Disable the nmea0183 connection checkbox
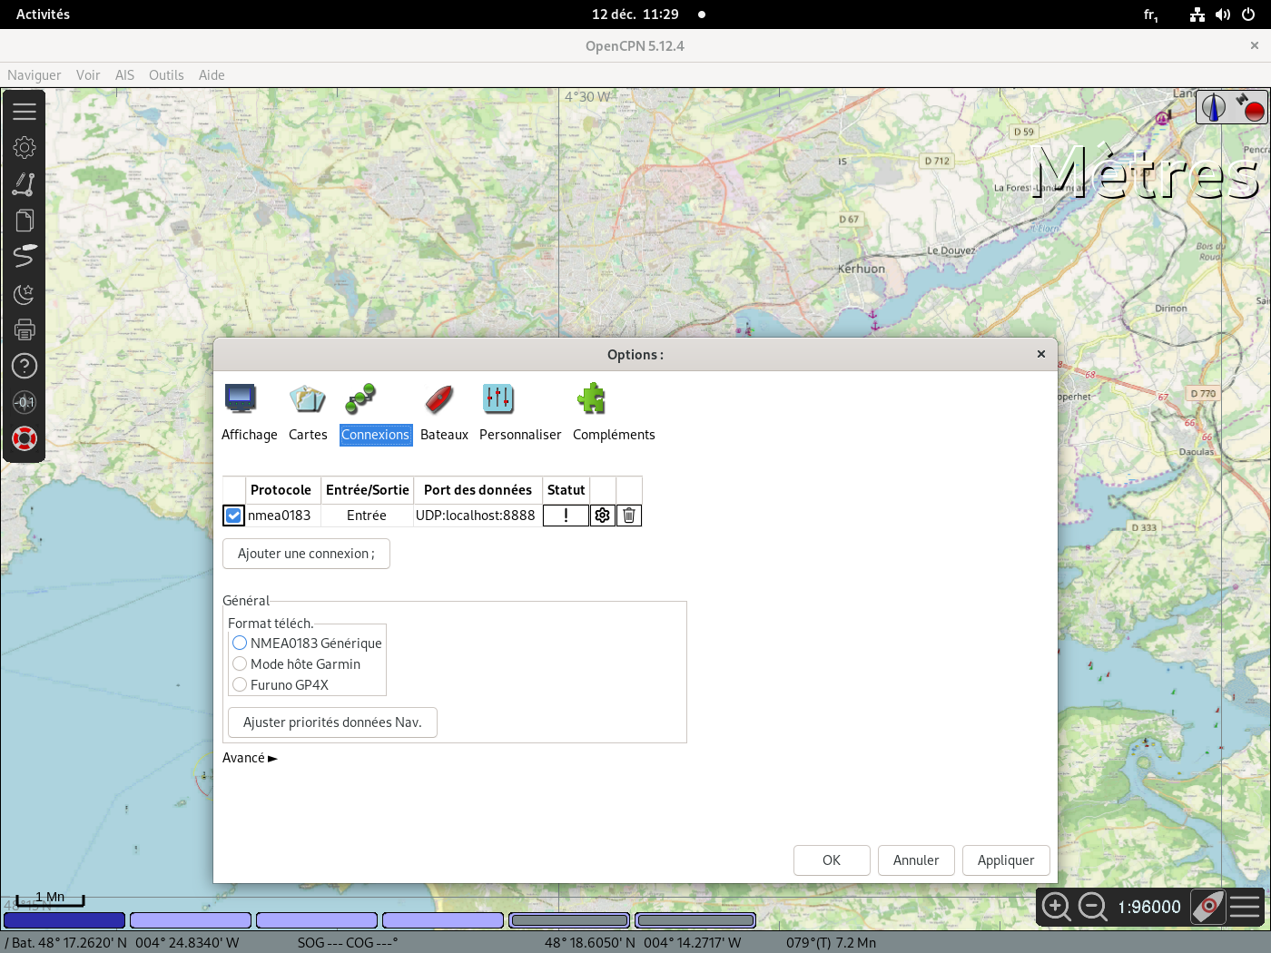The height and width of the screenshot is (953, 1271). pos(233,516)
